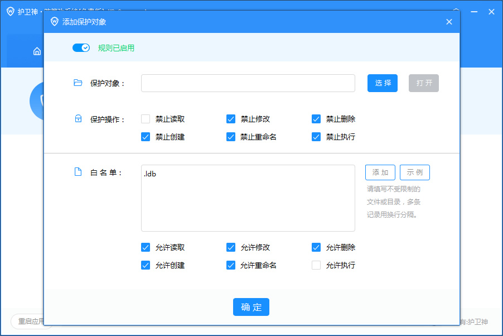Click the lock icon beside 保护操作
The height and width of the screenshot is (336, 503).
[78, 118]
